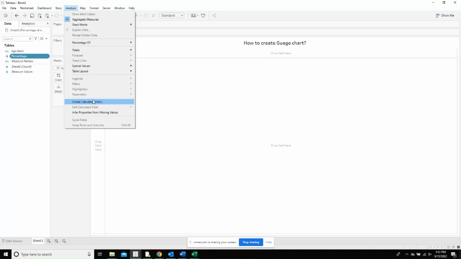Image resolution: width=461 pixels, height=259 pixels.
Task: Open Excel from taskbar
Action: click(194, 254)
